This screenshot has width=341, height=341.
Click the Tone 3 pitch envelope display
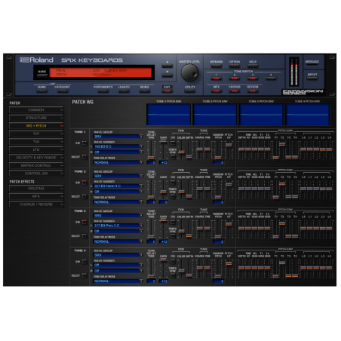[x=261, y=115]
